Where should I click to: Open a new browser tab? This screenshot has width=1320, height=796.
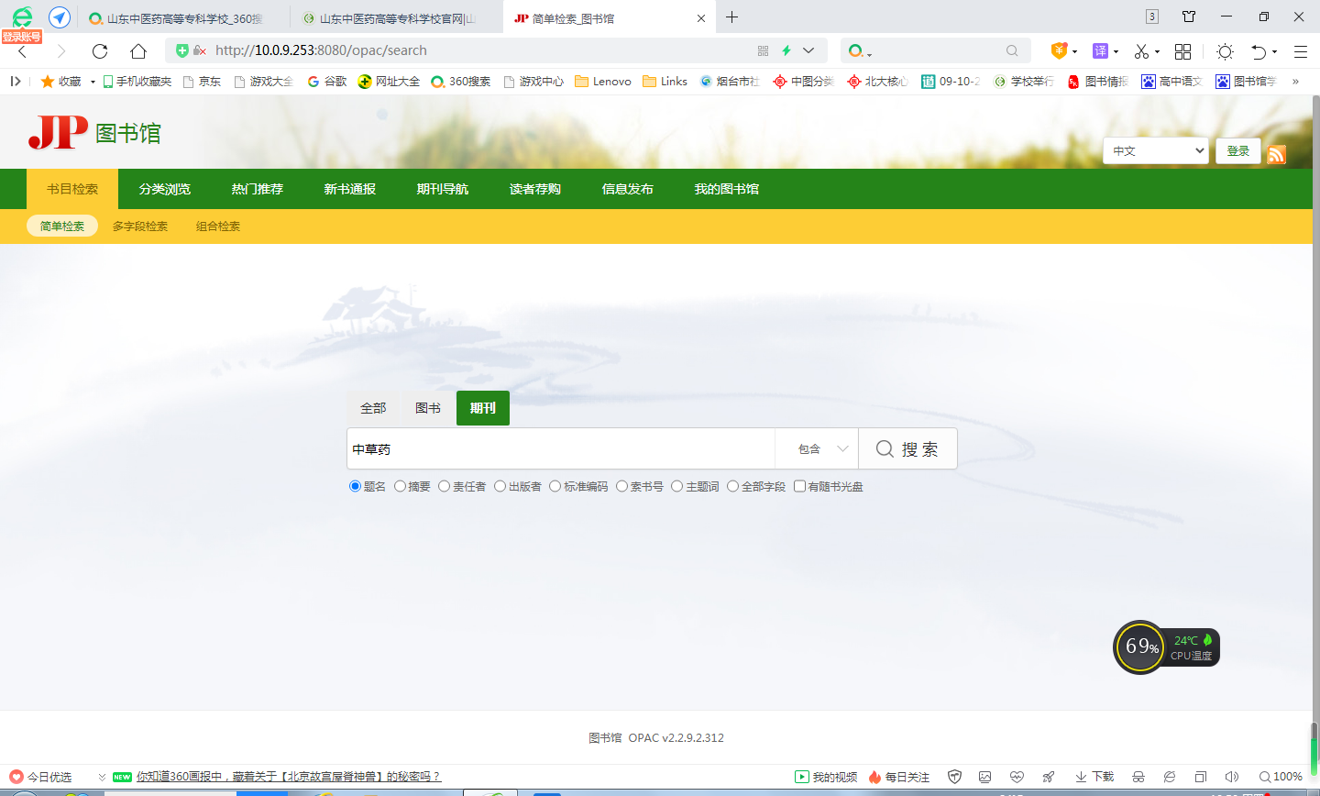[731, 17]
